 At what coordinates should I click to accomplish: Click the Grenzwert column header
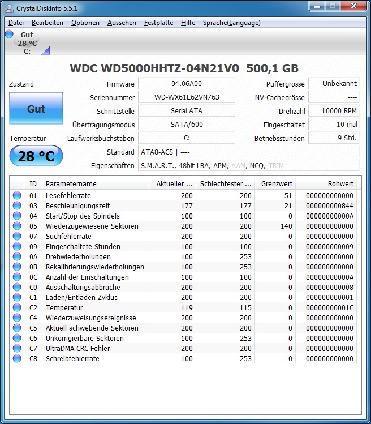click(275, 183)
